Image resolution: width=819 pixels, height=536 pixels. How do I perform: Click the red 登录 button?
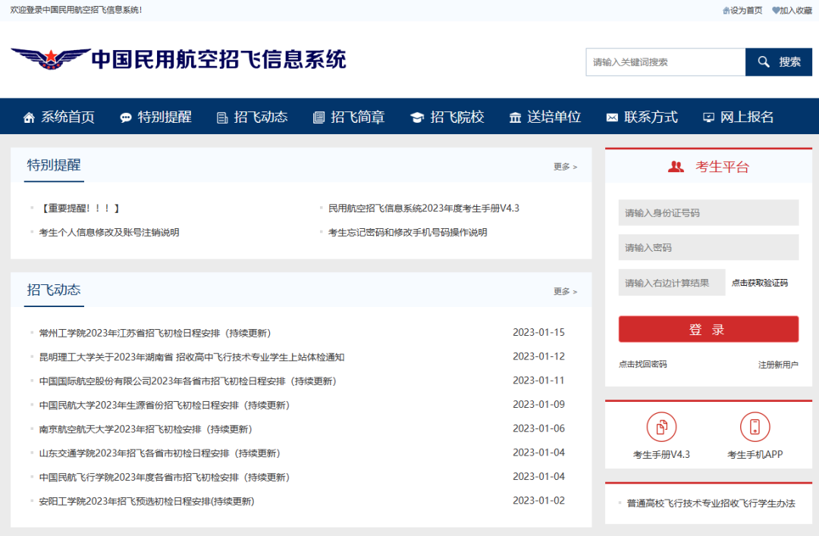(x=708, y=329)
